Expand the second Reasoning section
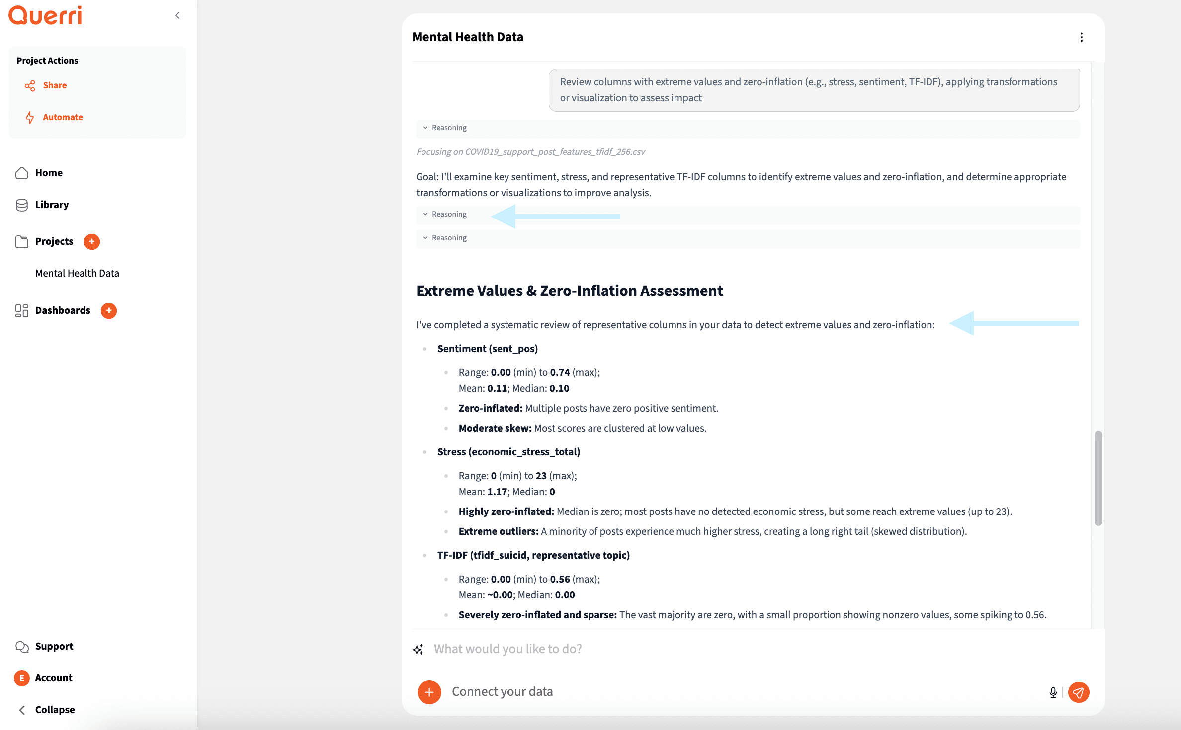 point(445,214)
